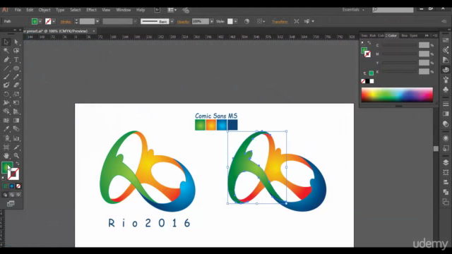452x254 pixels.
Task: Choose the Gradient tool
Action: (16, 121)
